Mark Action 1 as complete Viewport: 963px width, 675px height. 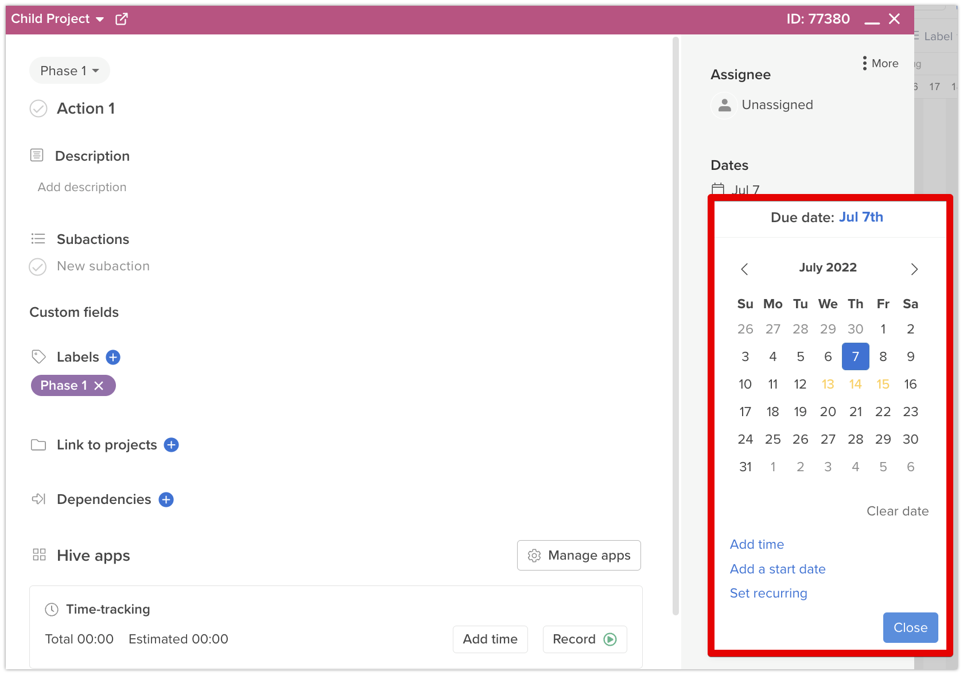[38, 108]
